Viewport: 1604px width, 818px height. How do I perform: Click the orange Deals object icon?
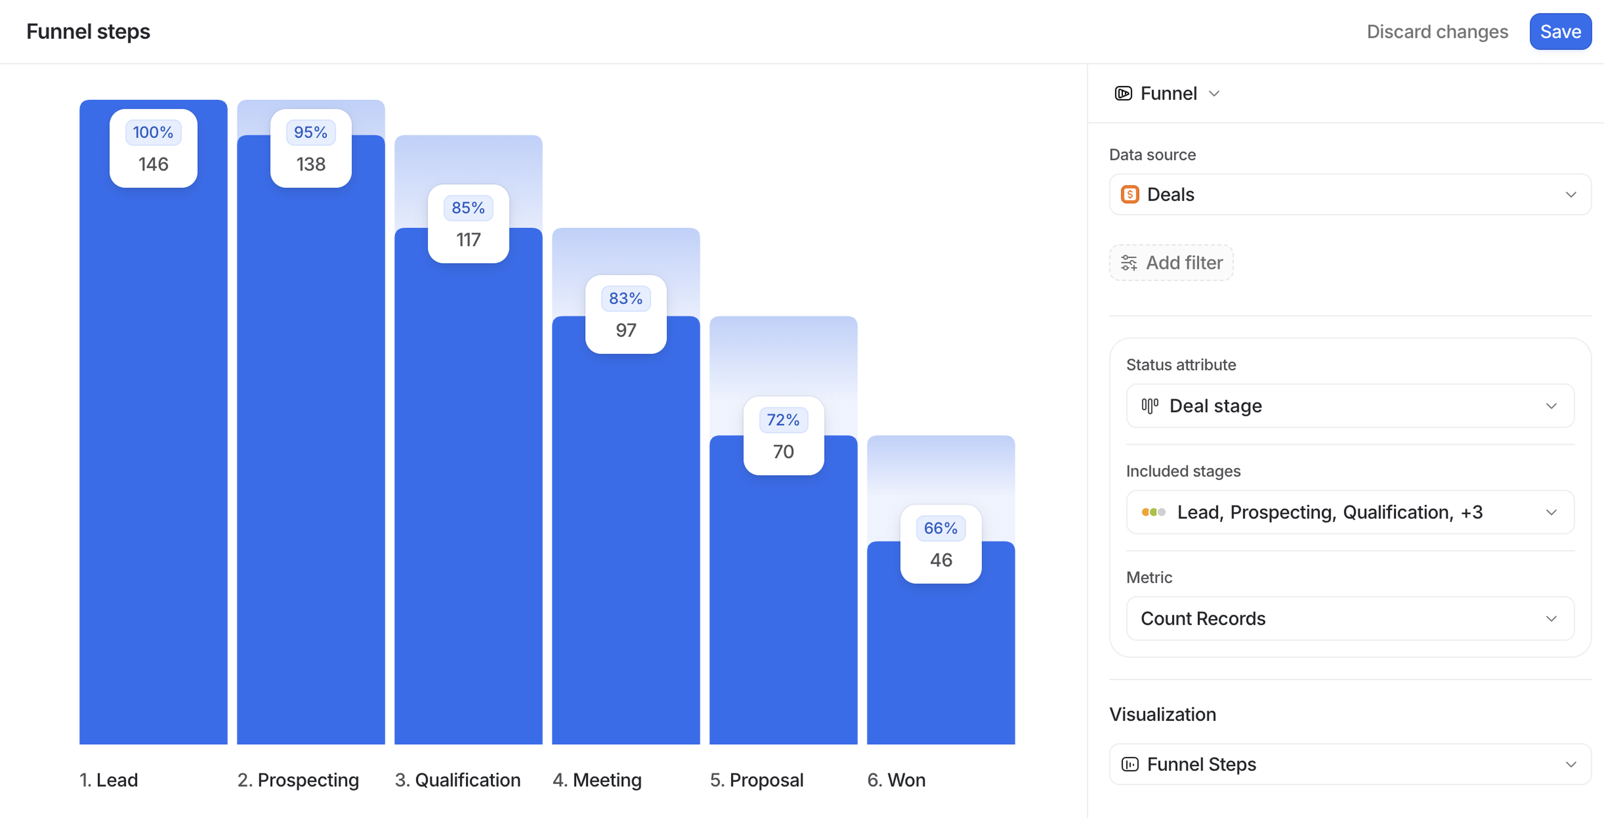[1129, 194]
